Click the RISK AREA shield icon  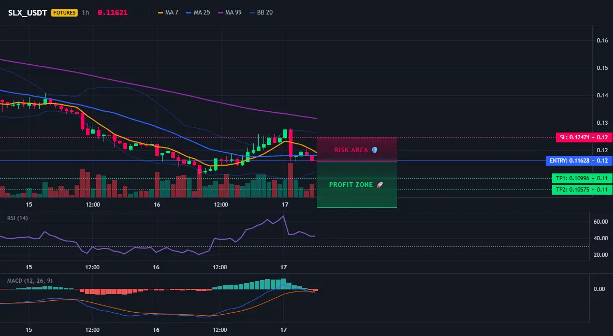pyautogui.click(x=374, y=150)
